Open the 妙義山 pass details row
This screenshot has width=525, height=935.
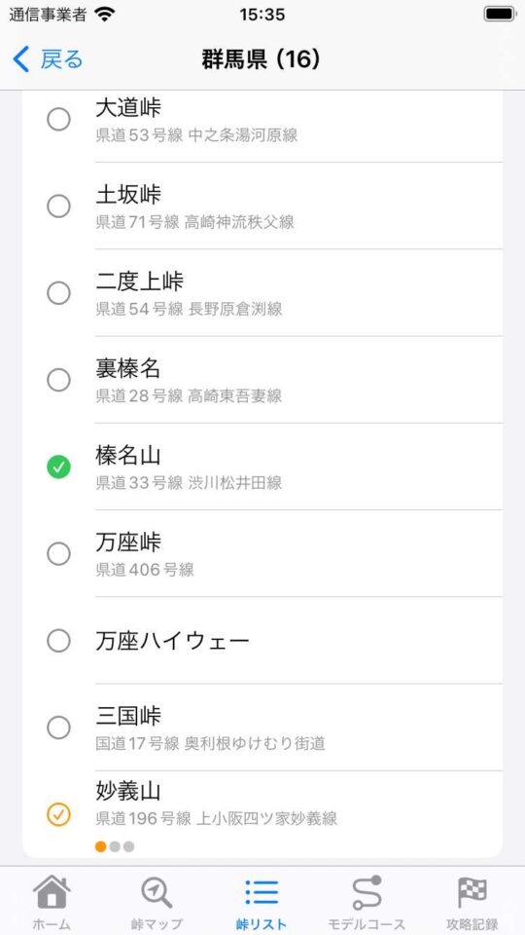pyautogui.click(x=262, y=814)
